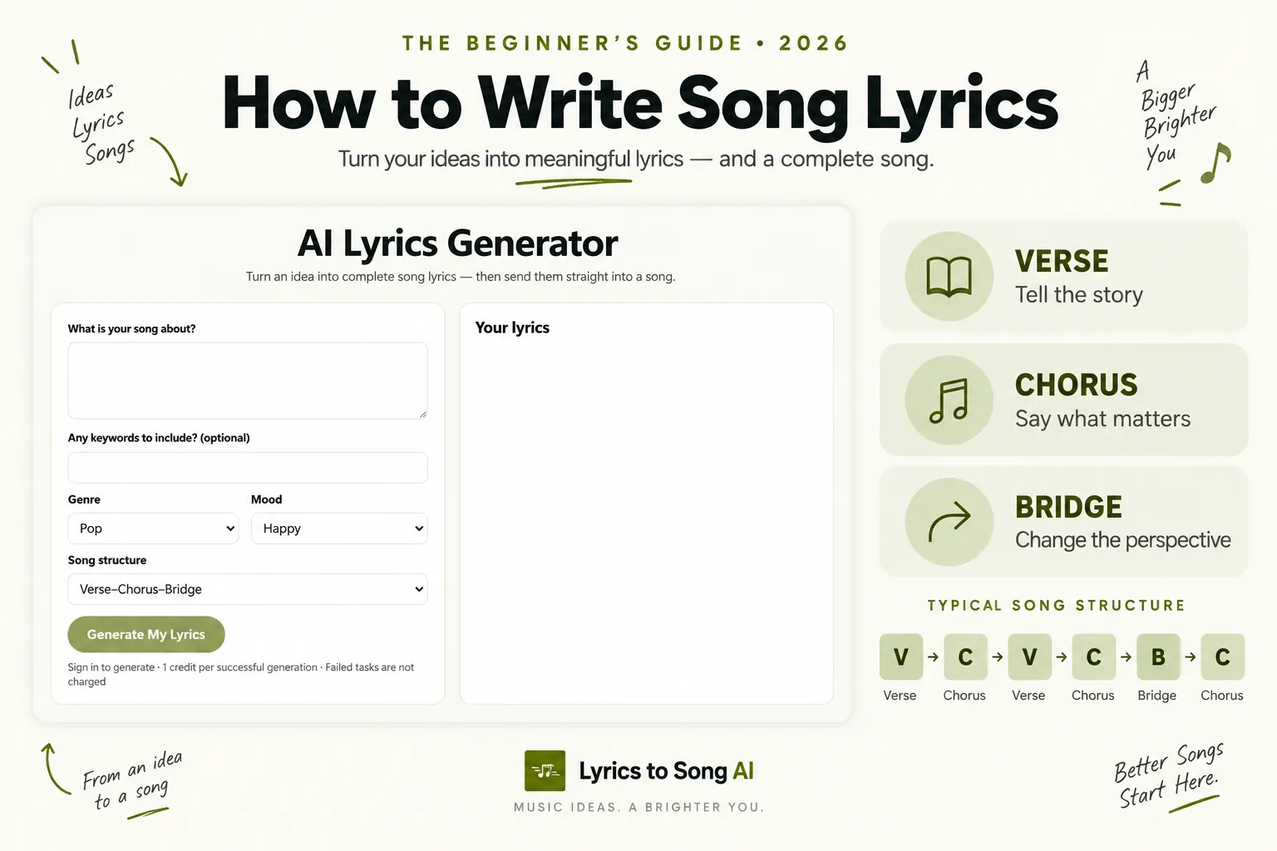Click the CHORUS Say what matters card
The image size is (1277, 851).
(1064, 400)
